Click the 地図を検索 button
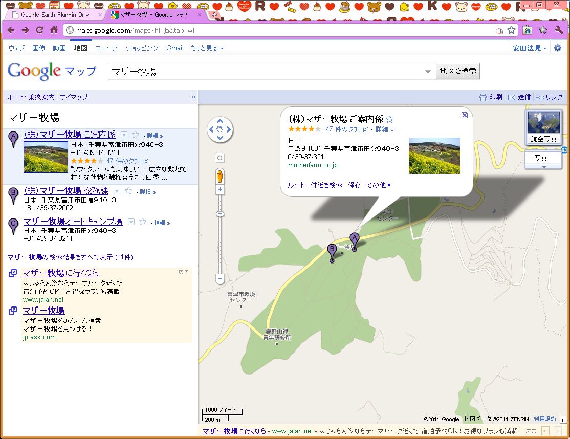570x439 pixels. tap(458, 71)
